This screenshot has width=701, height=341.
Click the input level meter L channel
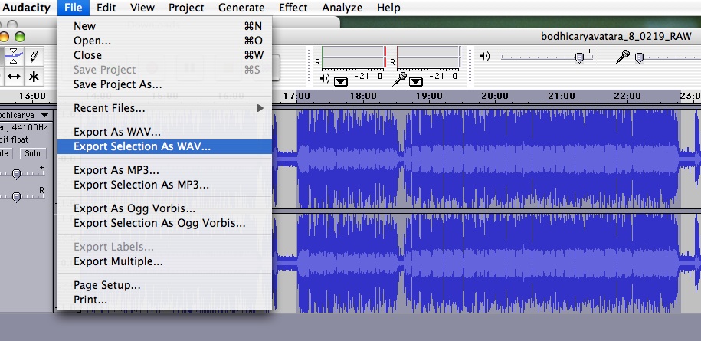pyautogui.click(x=429, y=51)
